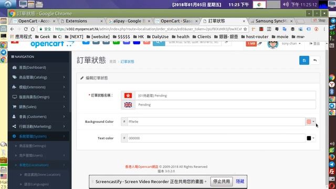Open the HK bookmarks folder

(x=139, y=37)
